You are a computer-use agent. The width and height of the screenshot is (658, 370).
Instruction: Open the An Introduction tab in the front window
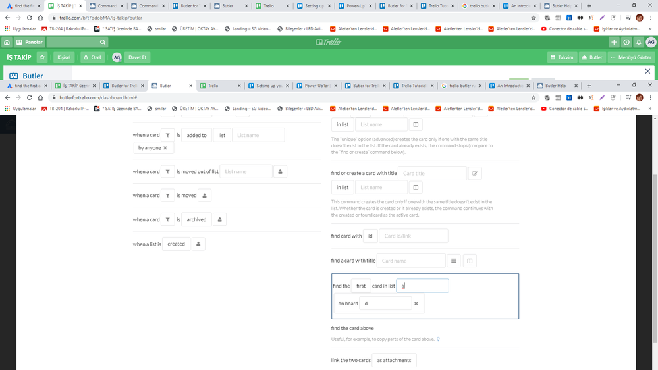pyautogui.click(x=509, y=86)
